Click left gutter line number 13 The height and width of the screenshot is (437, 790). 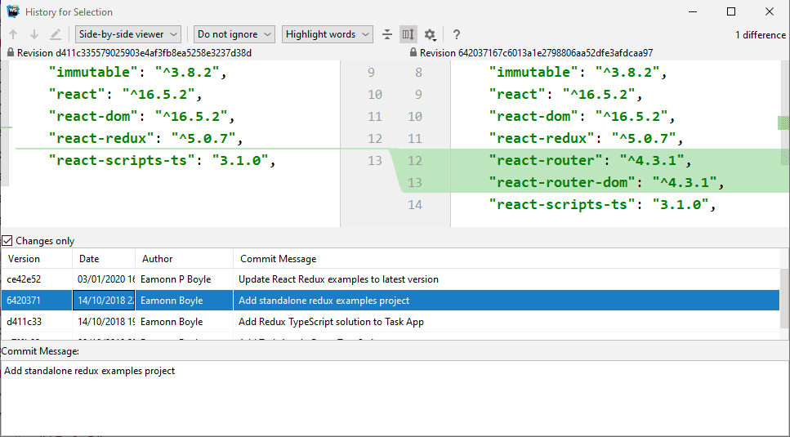point(375,161)
